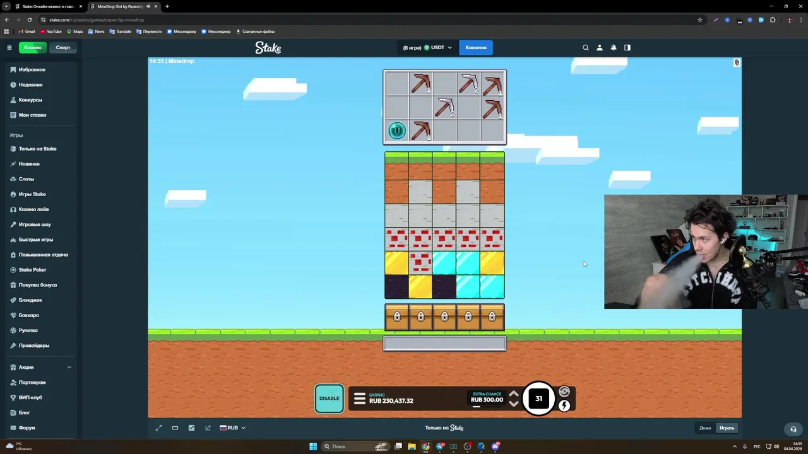Viewport: 808px width, 454px height.
Task: Open Конкурсы in sidebar
Action: click(x=42, y=100)
